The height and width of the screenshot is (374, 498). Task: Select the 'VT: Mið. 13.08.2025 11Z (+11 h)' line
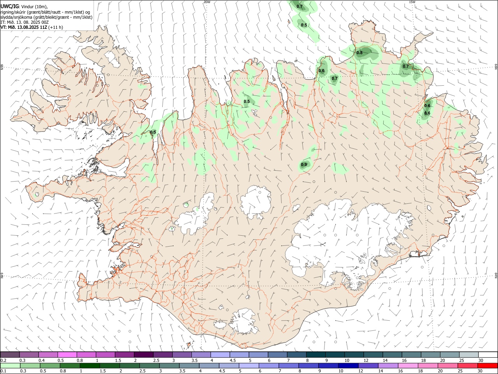(x=32, y=27)
